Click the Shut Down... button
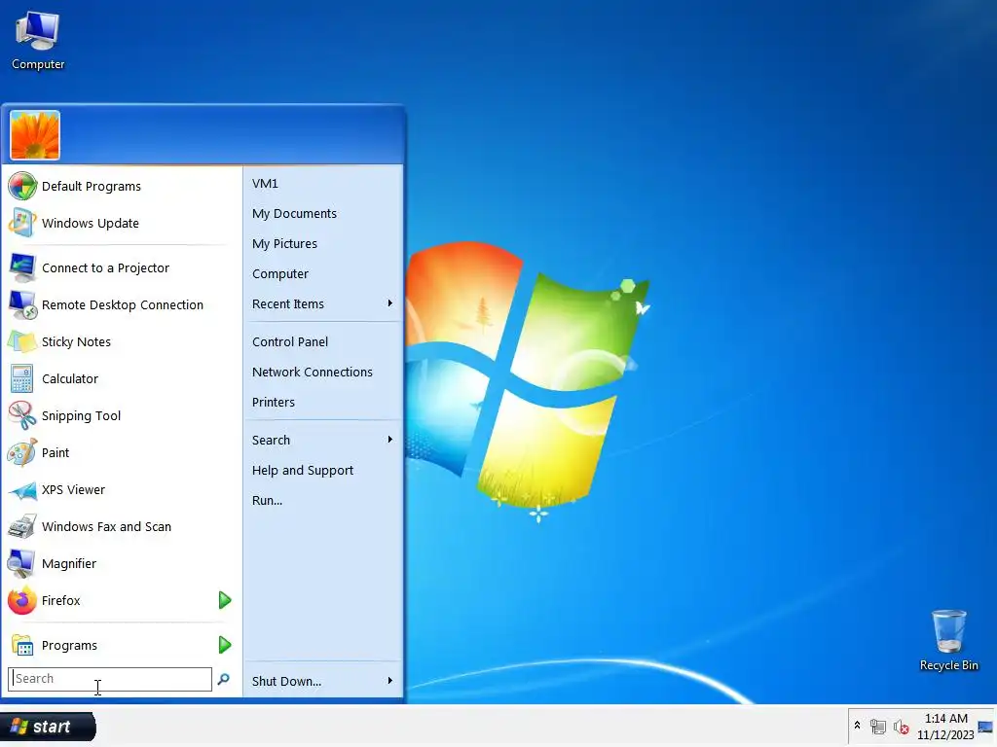Screen dimensions: 997x747 coord(286,681)
